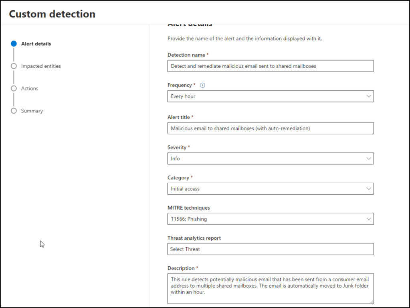Viewport: 410px width, 308px height.
Task: Click chevron arrow on MITRE techniques field
Action: [x=369, y=219]
